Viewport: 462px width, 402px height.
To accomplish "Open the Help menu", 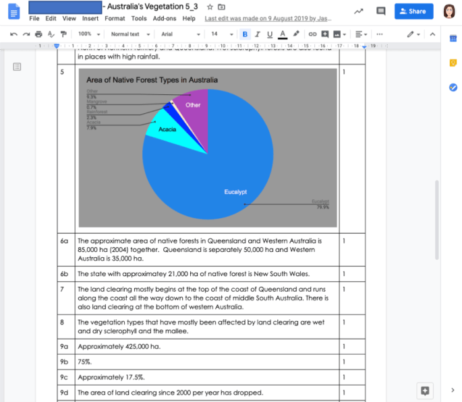I will tap(189, 19).
